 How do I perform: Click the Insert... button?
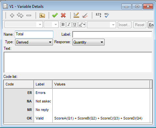tap(125, 25)
